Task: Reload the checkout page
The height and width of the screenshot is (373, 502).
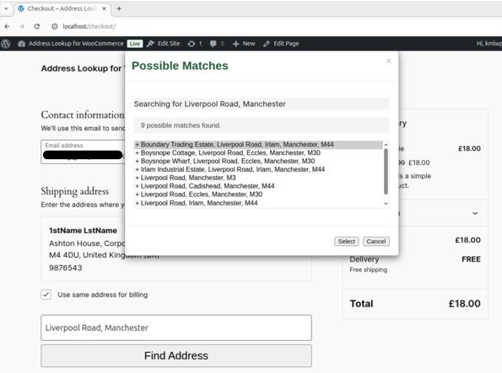Action: 37,27
